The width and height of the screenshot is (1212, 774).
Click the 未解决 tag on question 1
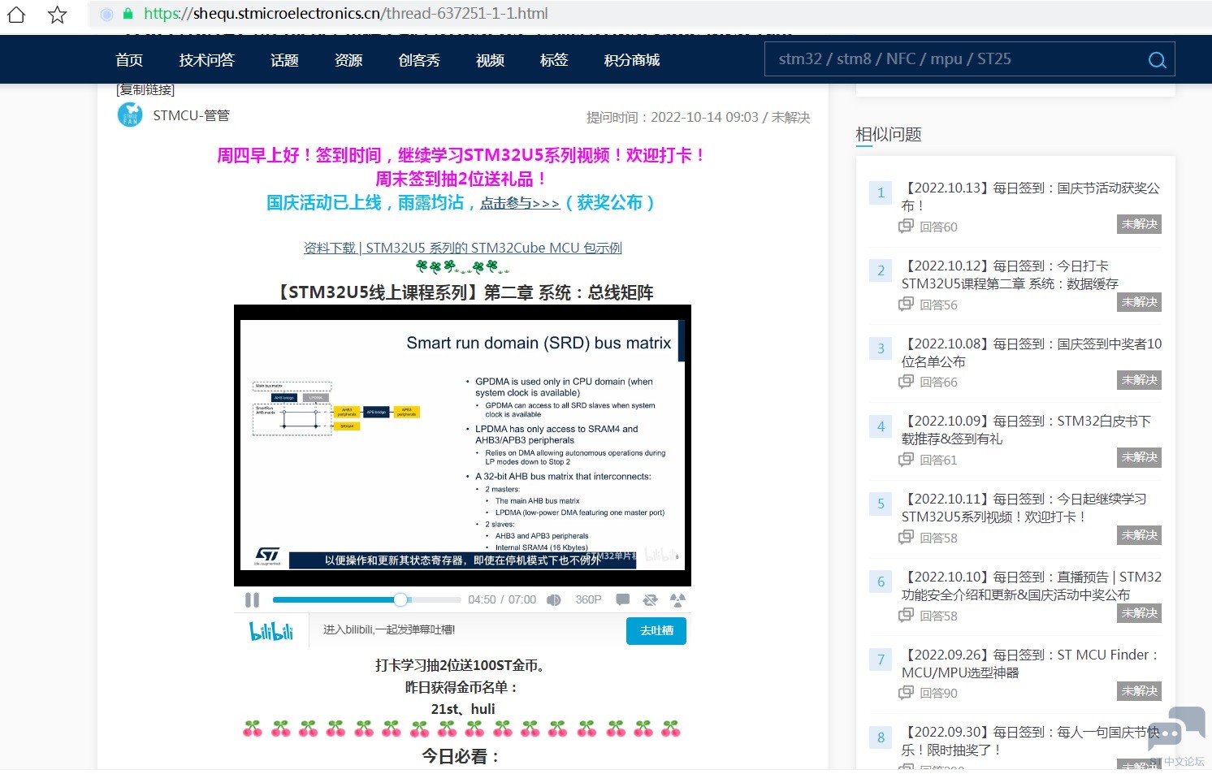pos(1139,224)
